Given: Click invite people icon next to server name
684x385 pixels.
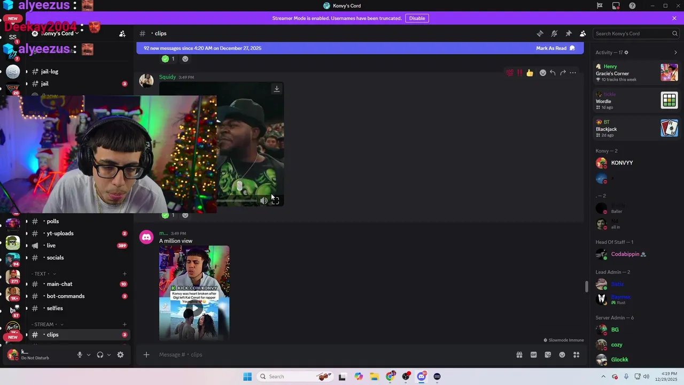Looking at the screenshot, I should tap(122, 34).
